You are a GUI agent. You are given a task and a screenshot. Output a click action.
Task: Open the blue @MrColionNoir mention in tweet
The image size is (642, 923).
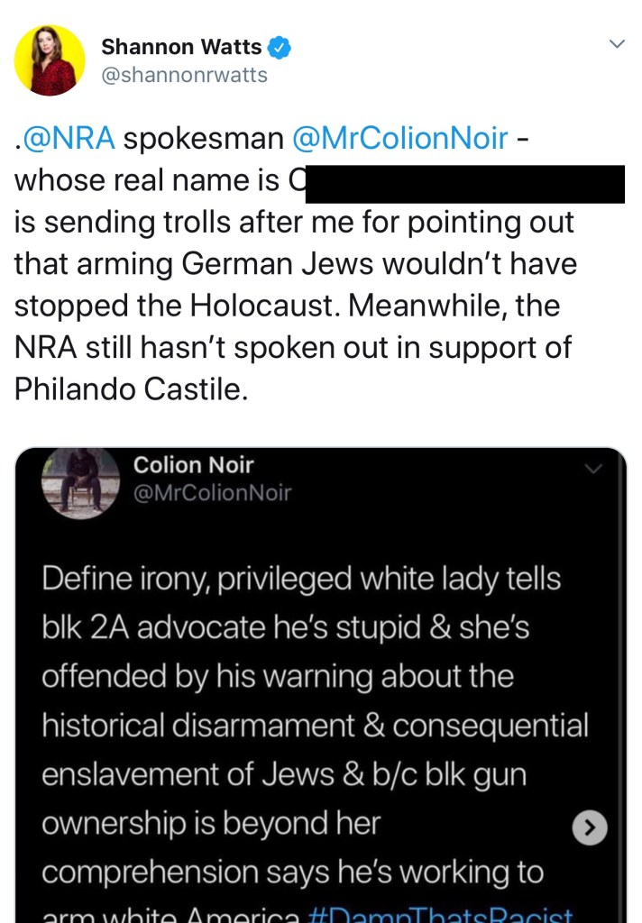400,139
